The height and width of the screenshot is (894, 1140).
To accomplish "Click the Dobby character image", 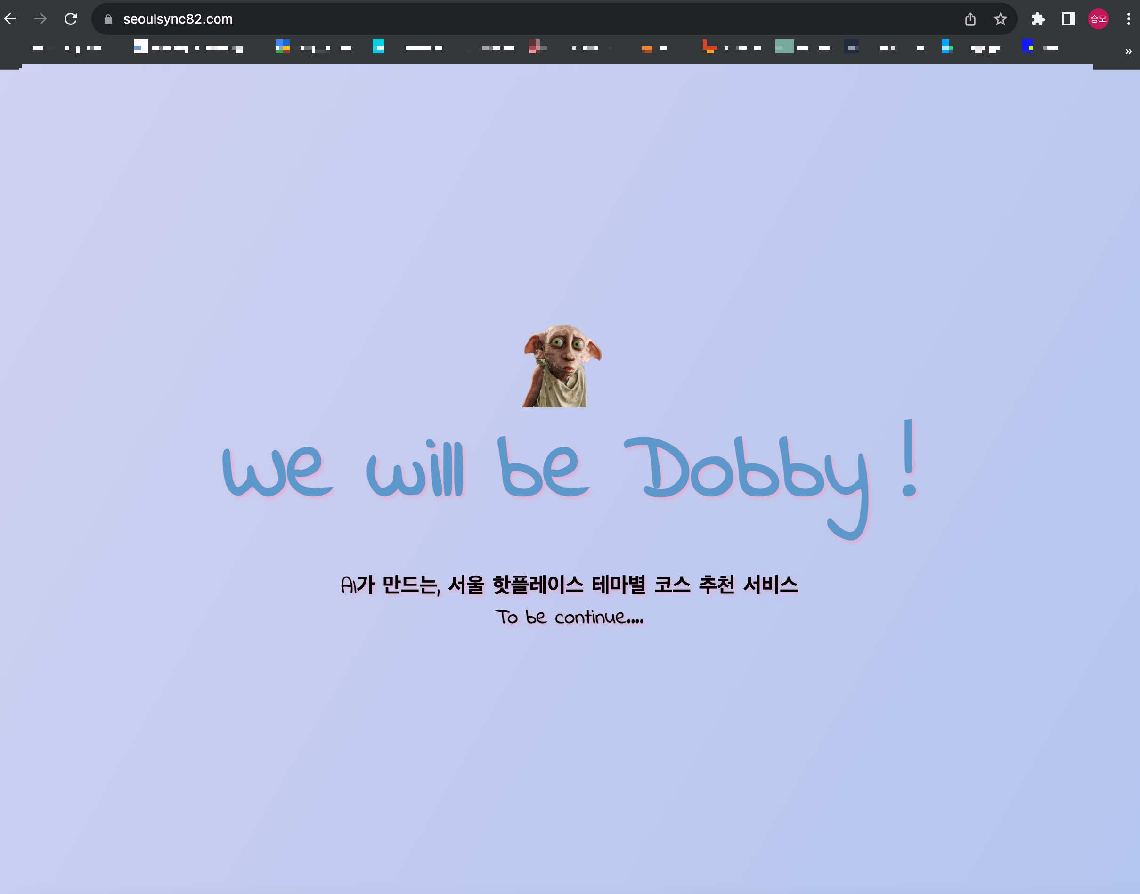I will click(x=562, y=366).
